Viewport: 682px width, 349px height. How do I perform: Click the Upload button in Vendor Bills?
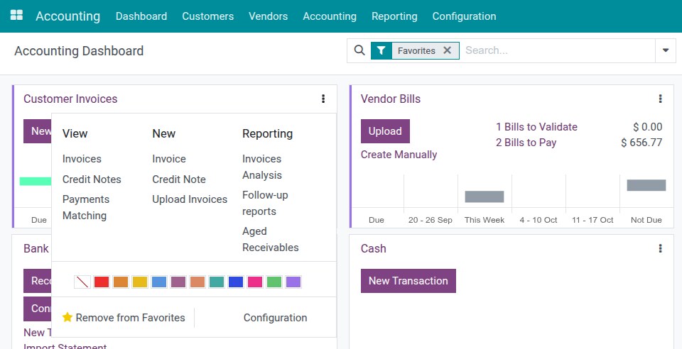coord(385,131)
